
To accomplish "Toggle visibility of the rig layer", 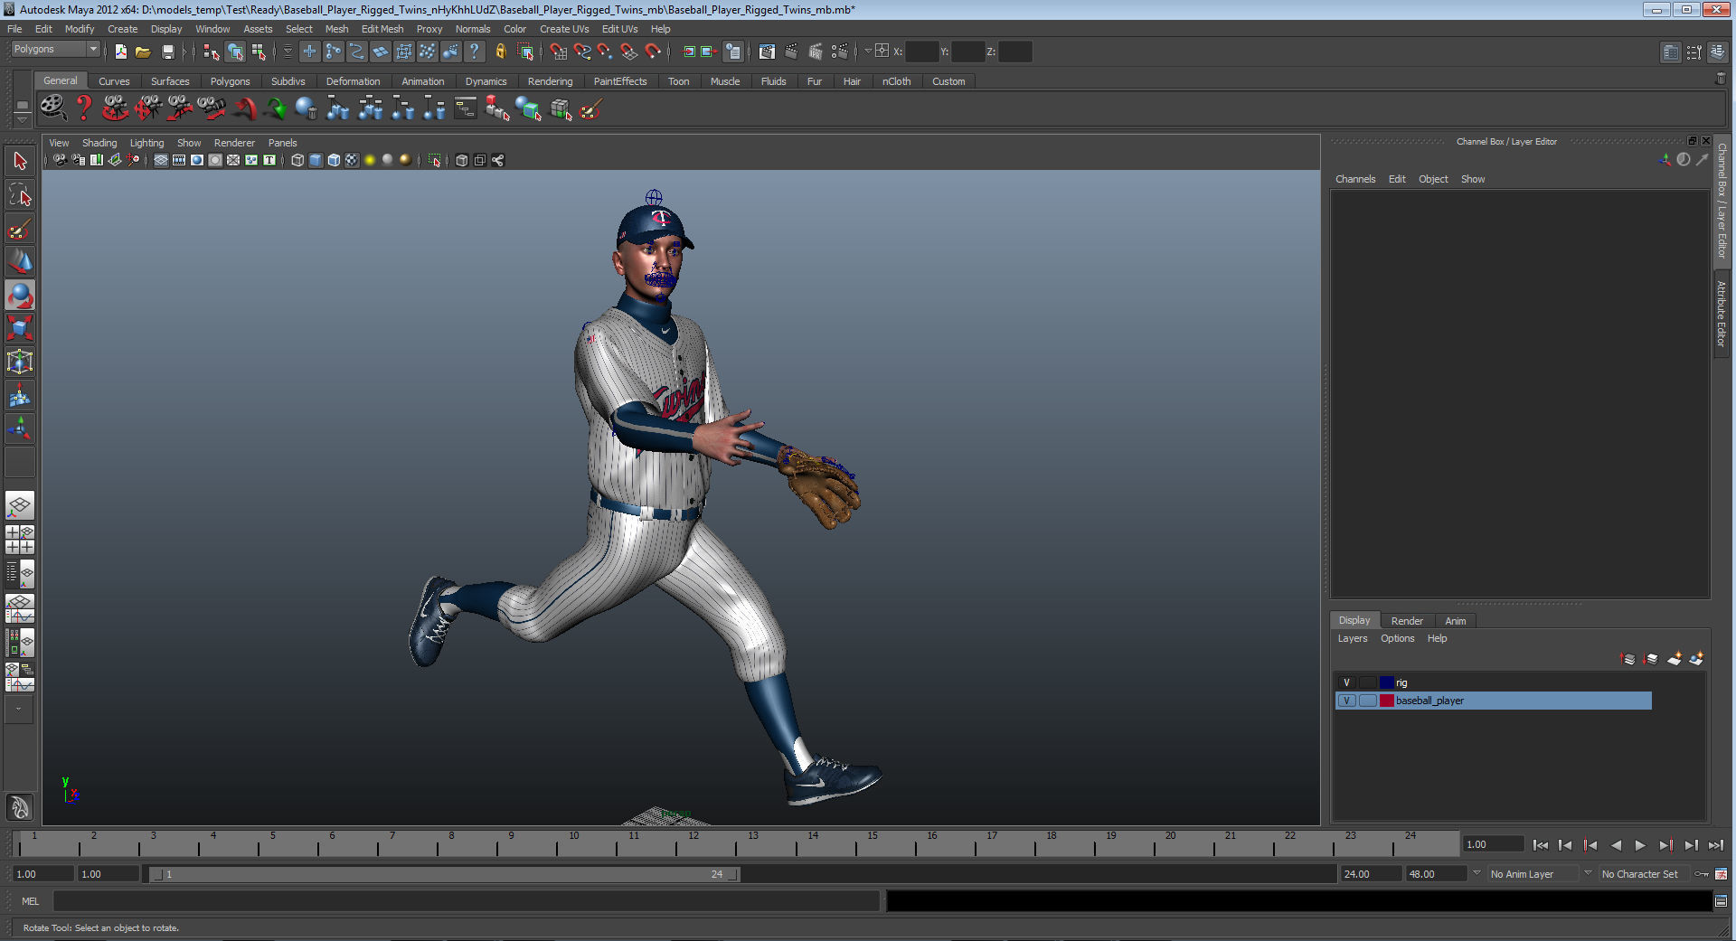I will [1346, 682].
